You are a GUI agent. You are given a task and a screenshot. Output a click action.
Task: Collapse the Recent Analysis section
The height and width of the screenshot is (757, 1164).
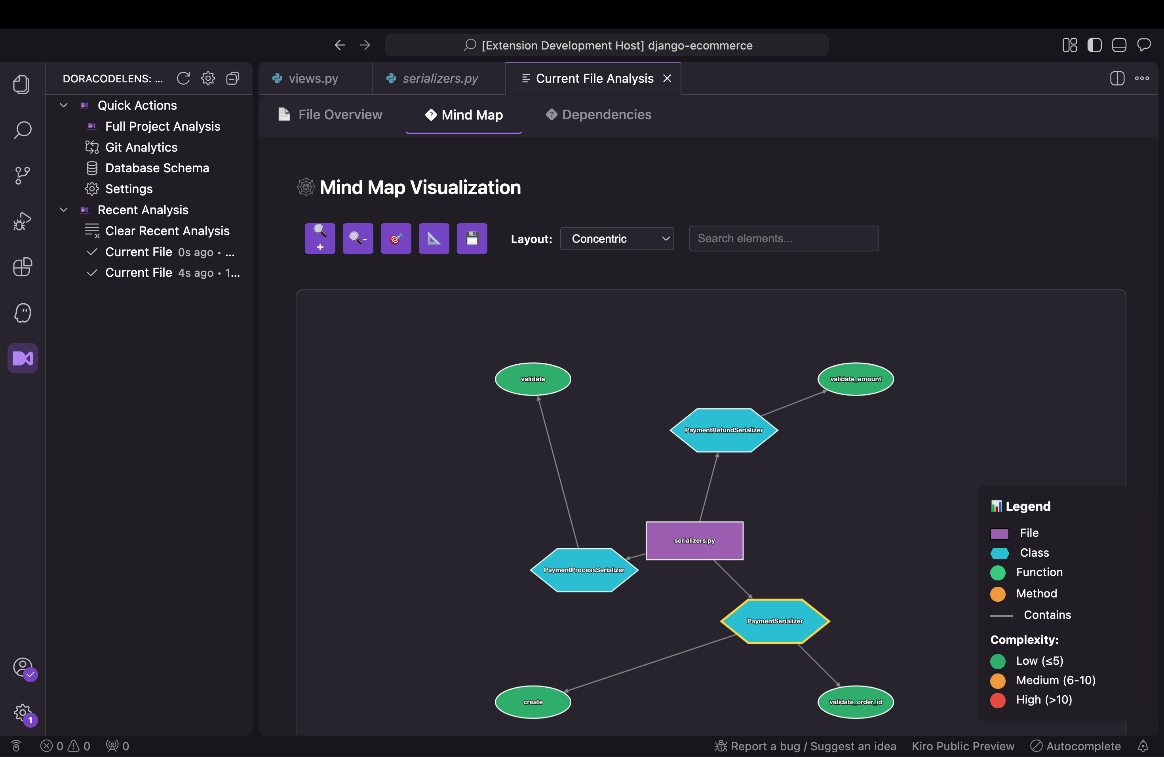click(x=64, y=210)
